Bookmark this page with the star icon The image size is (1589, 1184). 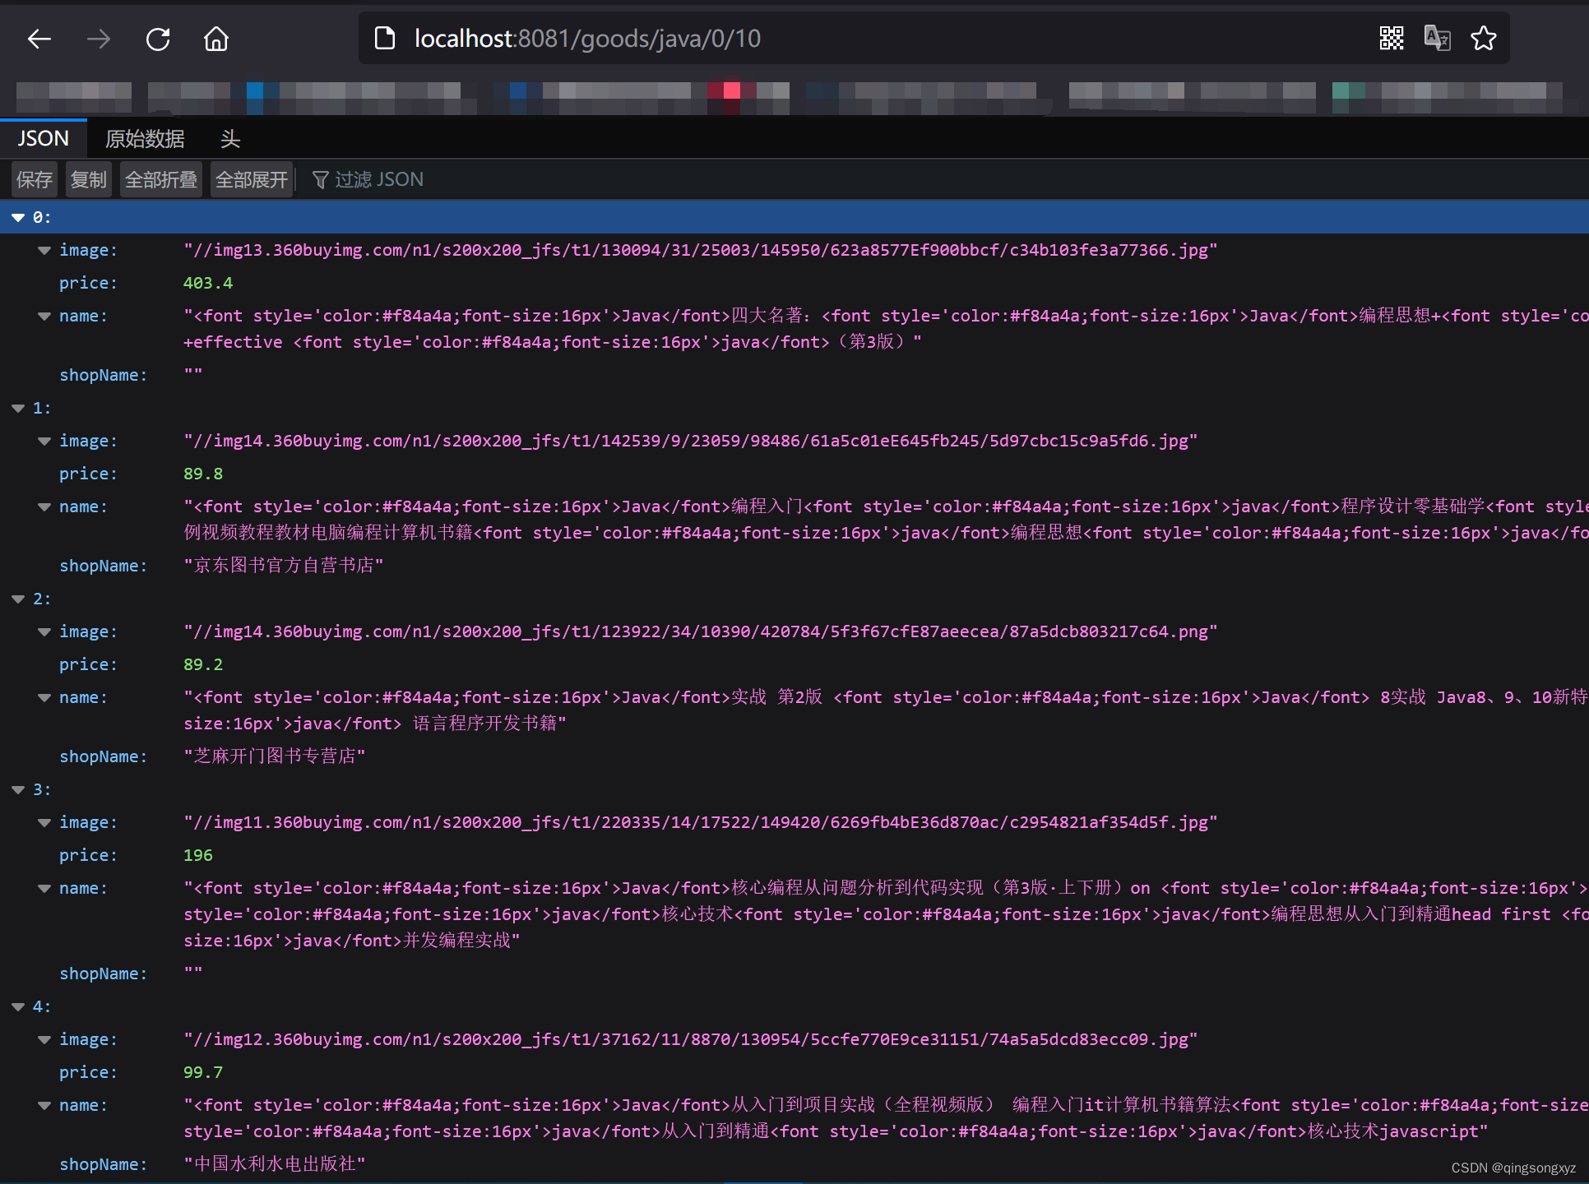(1484, 38)
